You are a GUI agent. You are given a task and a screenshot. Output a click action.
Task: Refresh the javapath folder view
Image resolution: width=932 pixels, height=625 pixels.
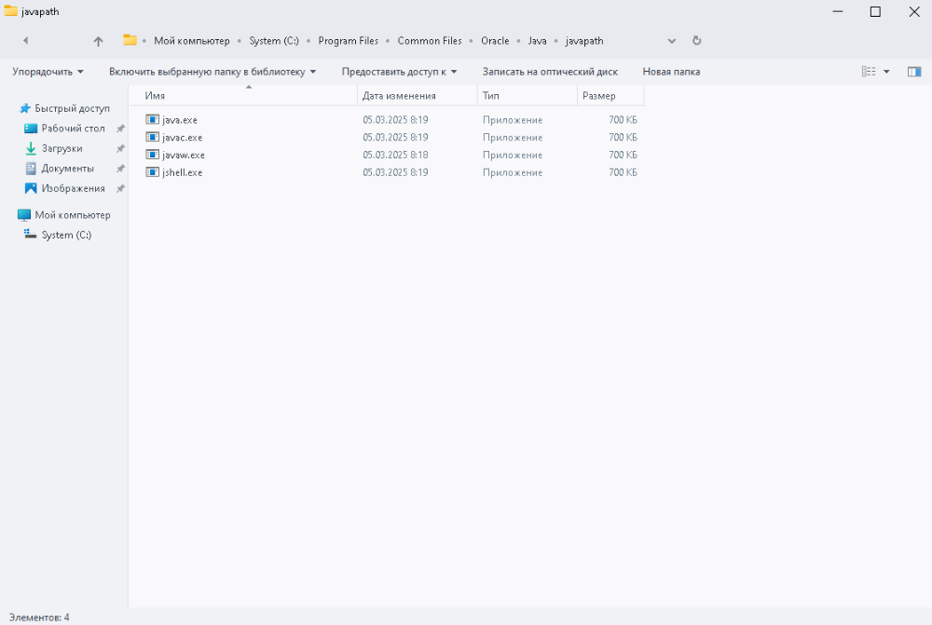pos(696,40)
